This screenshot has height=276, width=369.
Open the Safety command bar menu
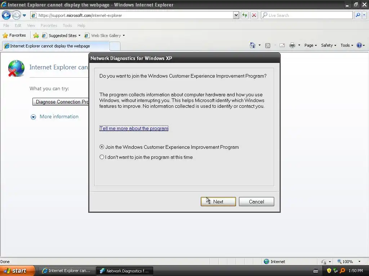tap(329, 45)
